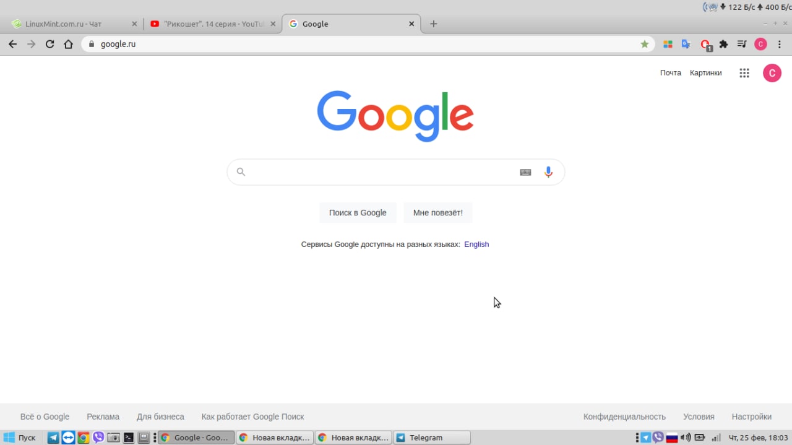The height and width of the screenshot is (445, 792).
Task: Open the Пуск start menu
Action: [20, 438]
